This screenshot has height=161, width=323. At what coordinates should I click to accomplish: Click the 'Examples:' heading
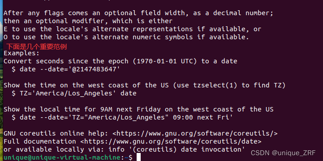coord(22,53)
